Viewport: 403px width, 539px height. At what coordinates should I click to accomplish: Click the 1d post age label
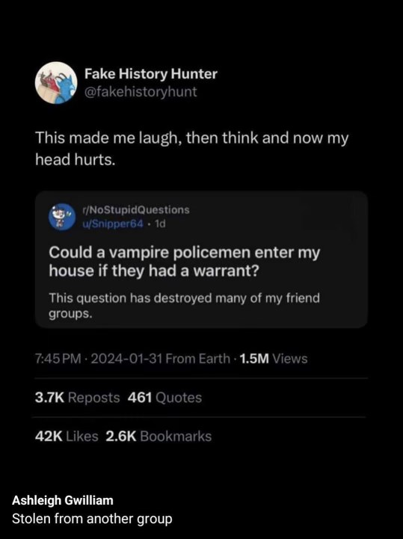(160, 224)
